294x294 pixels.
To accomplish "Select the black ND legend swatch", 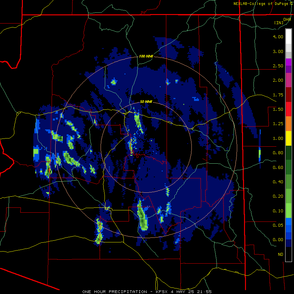I will (288, 254).
